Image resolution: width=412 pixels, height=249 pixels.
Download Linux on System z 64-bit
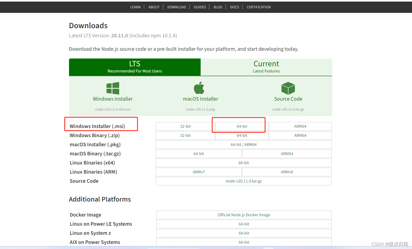coord(244,233)
